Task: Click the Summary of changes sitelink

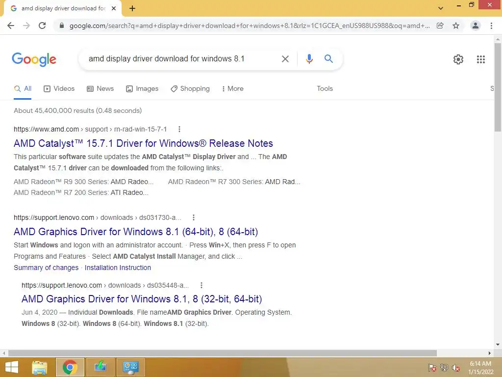Action: point(46,268)
